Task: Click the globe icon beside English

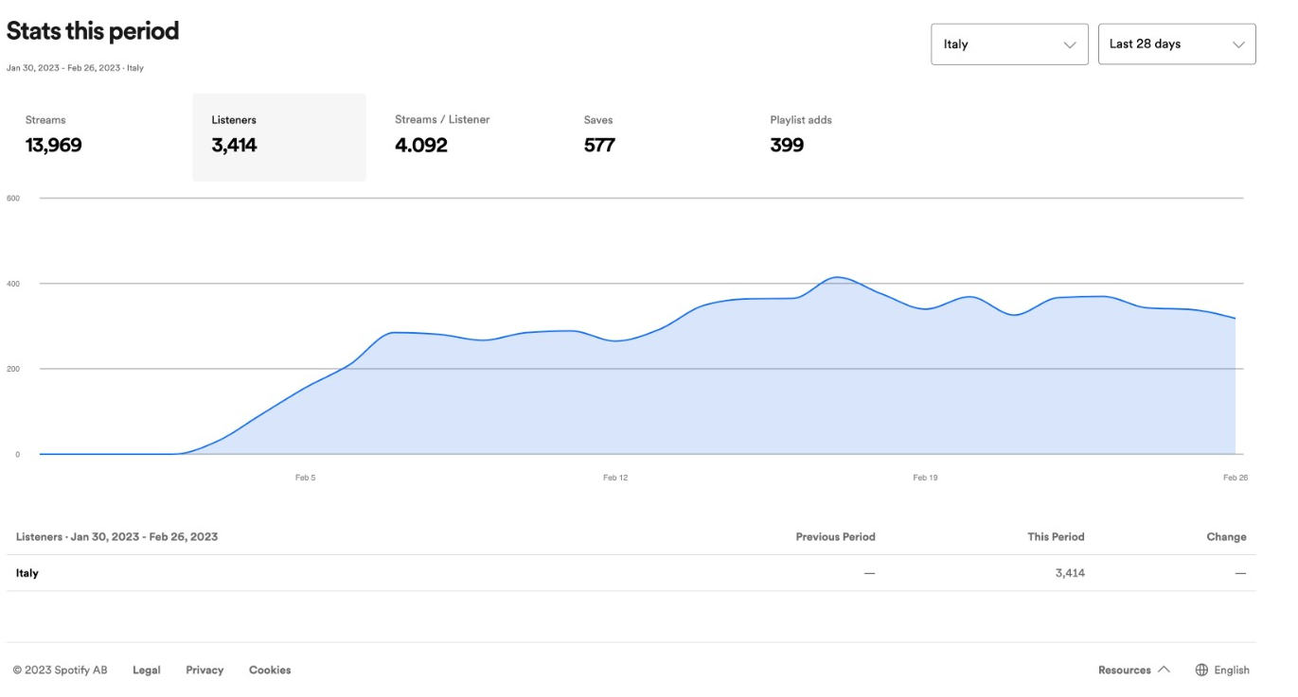Action: [1201, 670]
